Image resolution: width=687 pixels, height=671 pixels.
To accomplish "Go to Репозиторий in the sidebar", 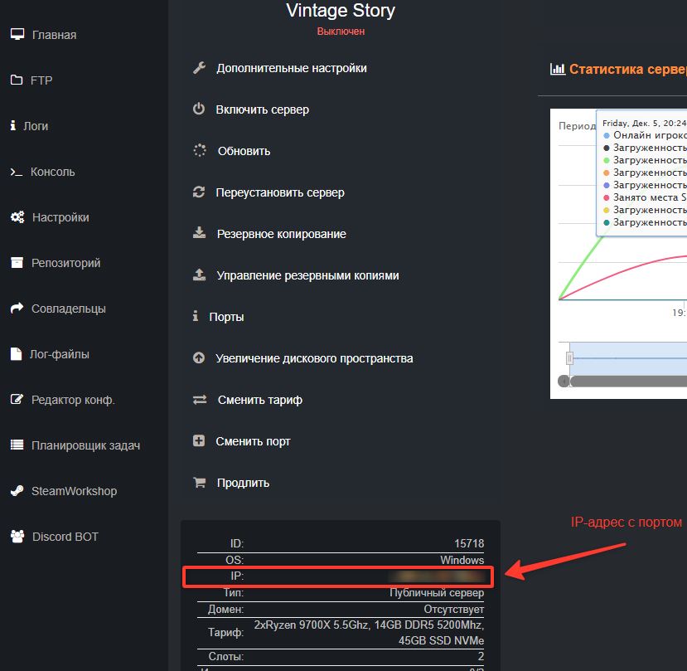I will 65,263.
